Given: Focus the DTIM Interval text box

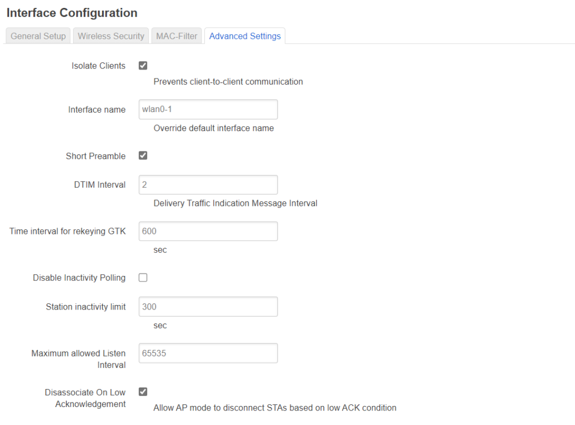Looking at the screenshot, I should pyautogui.click(x=208, y=184).
